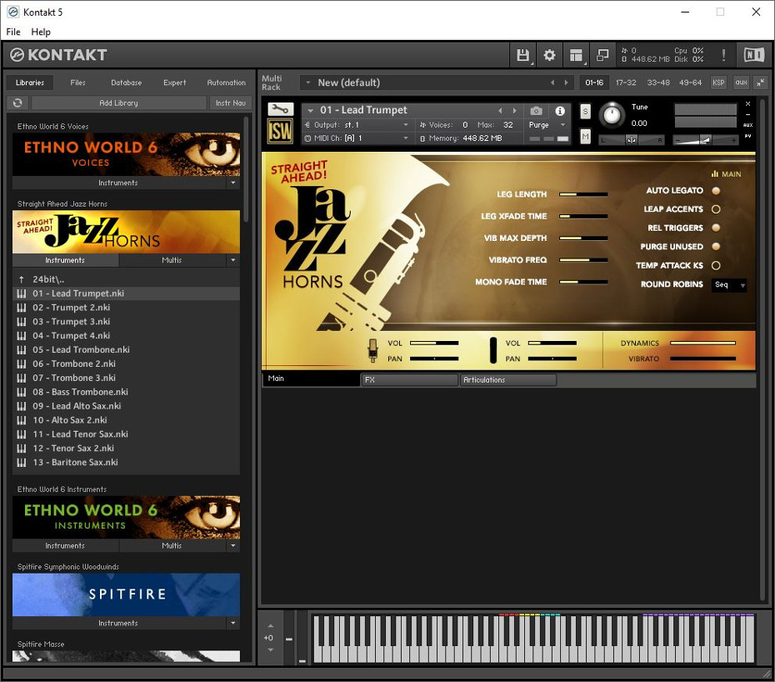Screen dimensions: 775x682
Task: Show the aux sends panel
Action: tap(741, 83)
